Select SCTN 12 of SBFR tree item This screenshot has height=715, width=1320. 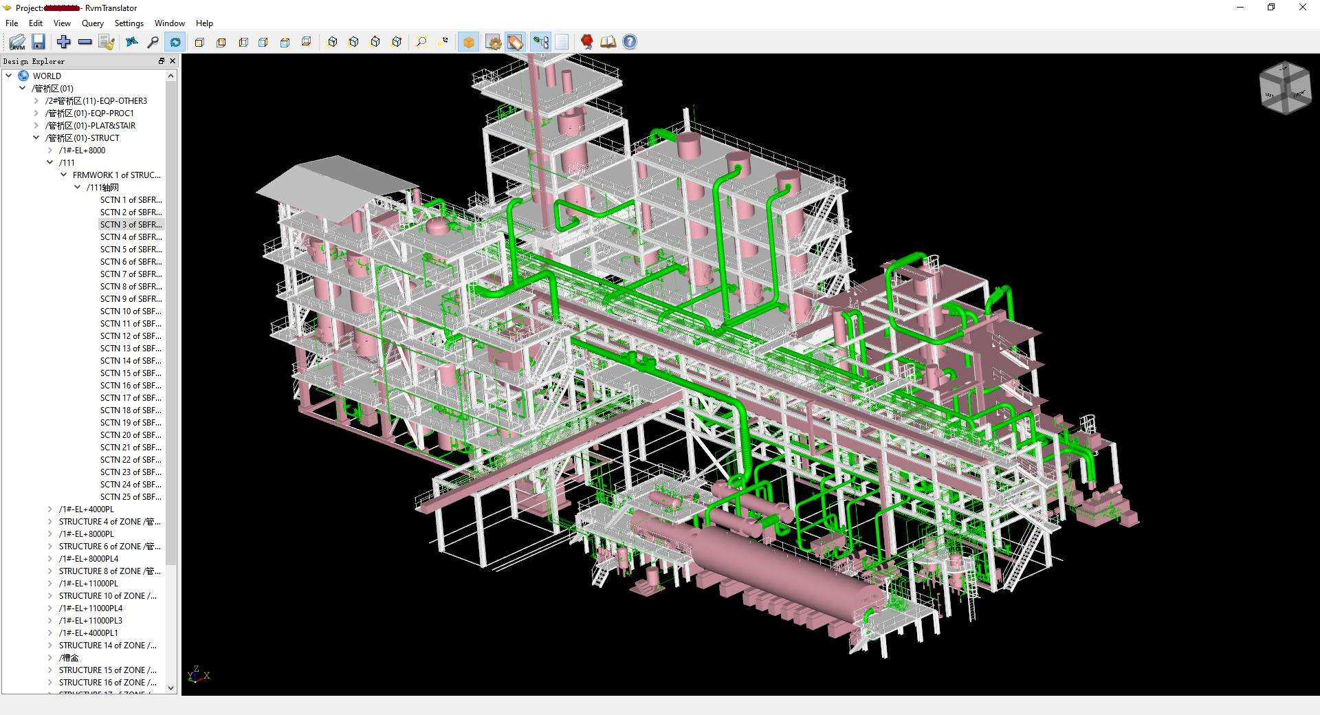131,336
